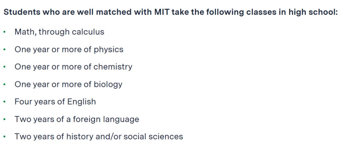This screenshot has width=345, height=150.
Task: Click the green bullet beside chemistry item
Action: [x=4, y=67]
